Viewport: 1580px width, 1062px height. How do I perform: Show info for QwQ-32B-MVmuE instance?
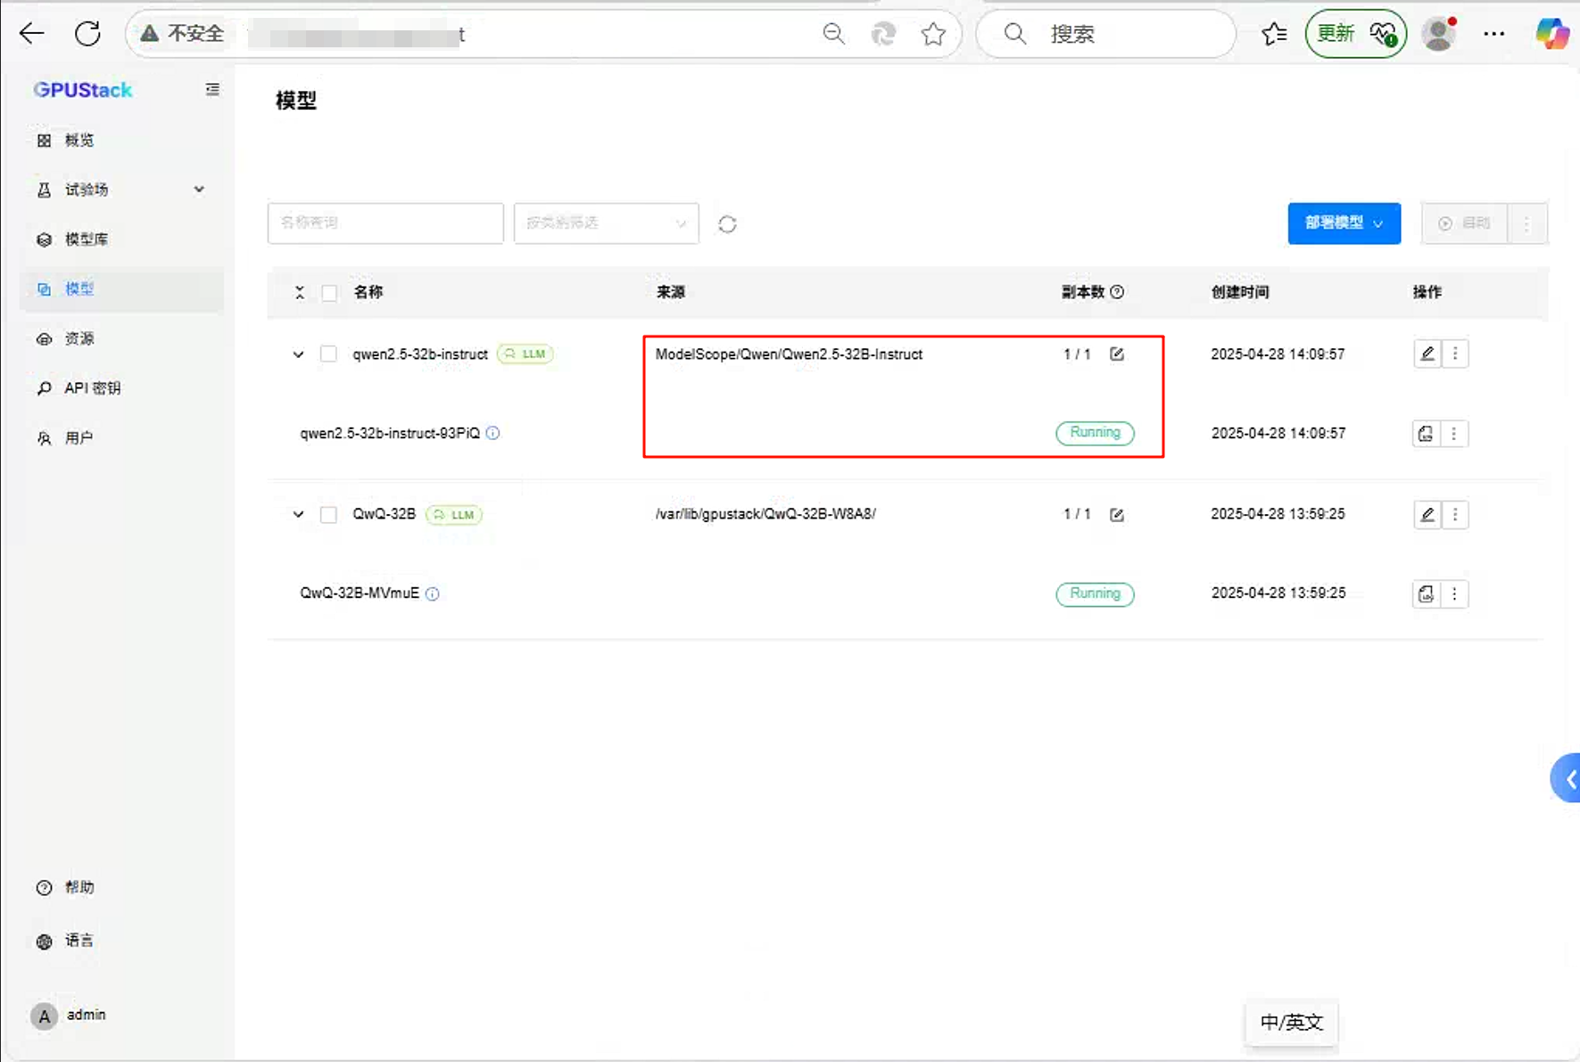[x=433, y=593]
